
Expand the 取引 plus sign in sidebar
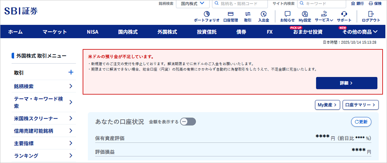71,72
